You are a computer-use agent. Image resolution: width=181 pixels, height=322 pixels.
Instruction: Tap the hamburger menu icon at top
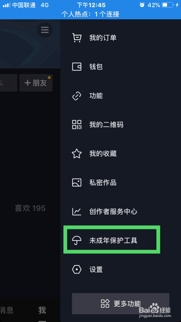click(x=45, y=30)
